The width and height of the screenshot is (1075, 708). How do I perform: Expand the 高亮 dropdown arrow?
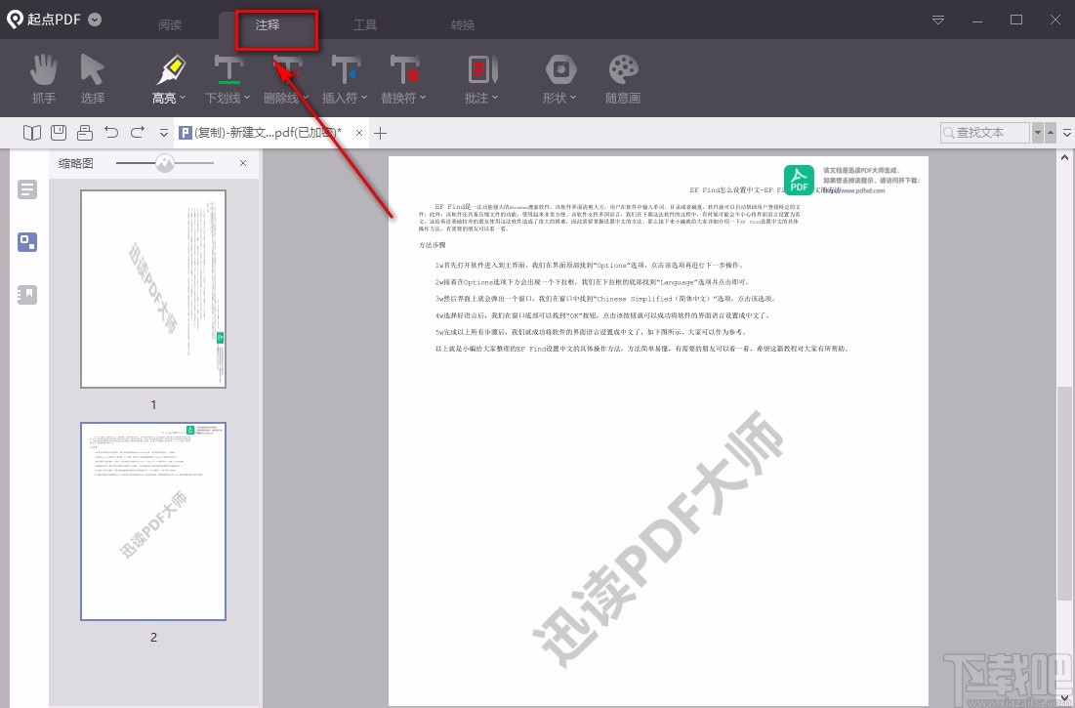point(183,98)
